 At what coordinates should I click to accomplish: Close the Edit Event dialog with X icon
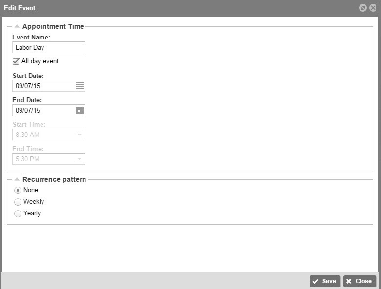[373, 8]
